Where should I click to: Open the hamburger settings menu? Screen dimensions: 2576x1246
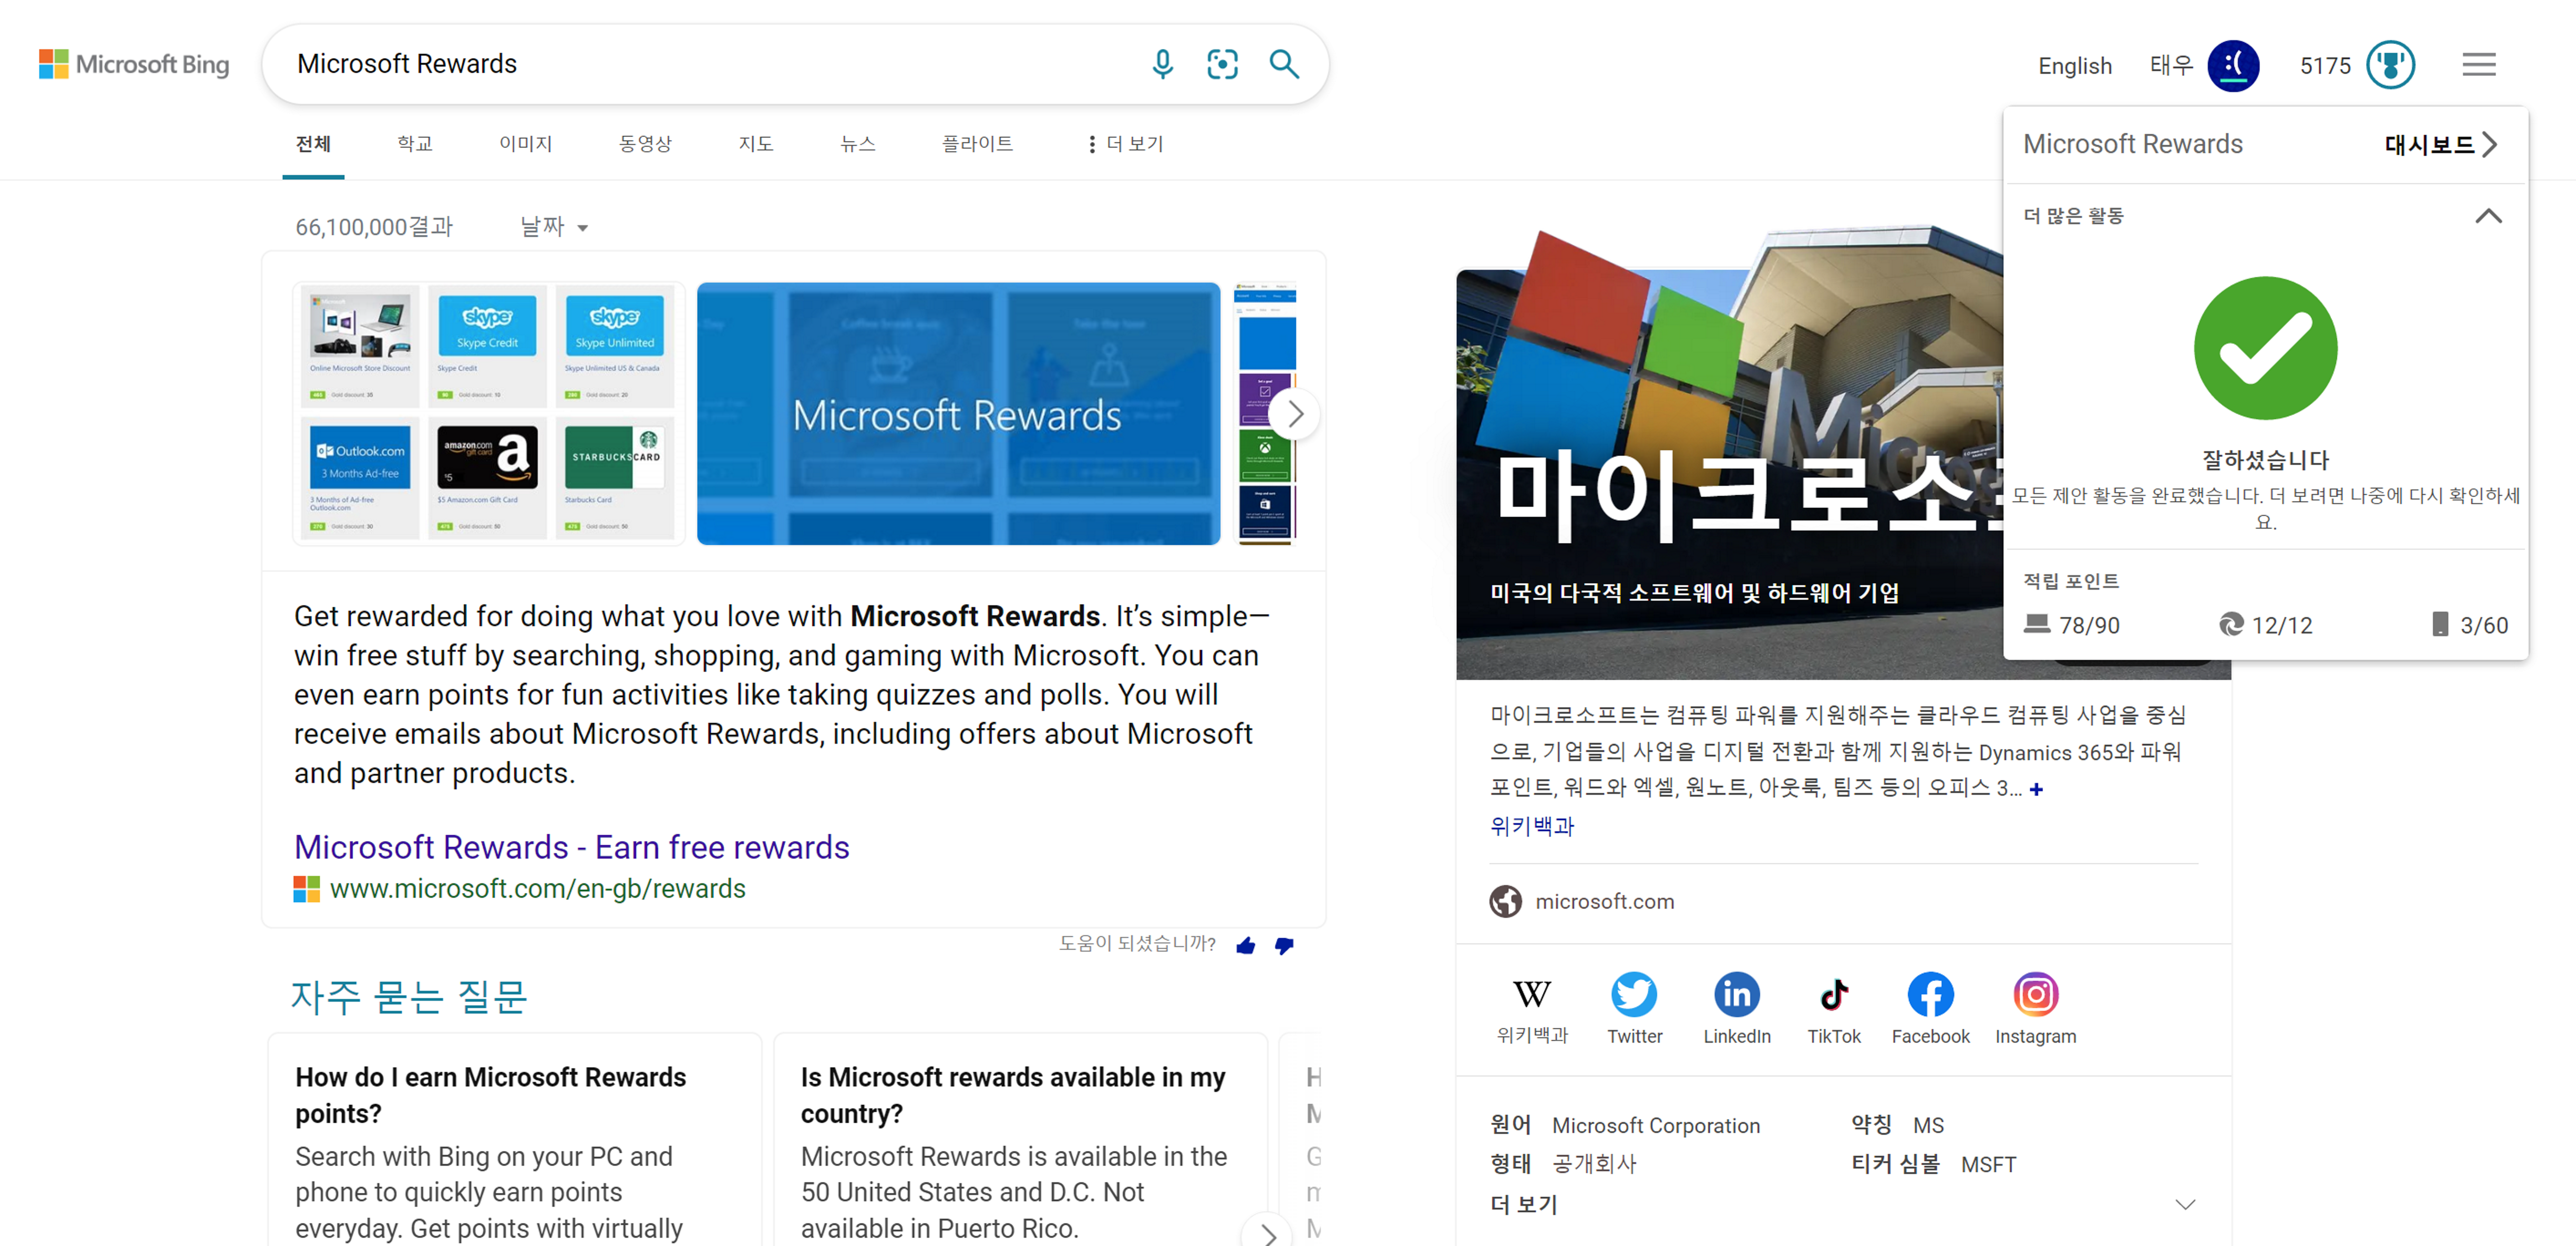point(2478,65)
